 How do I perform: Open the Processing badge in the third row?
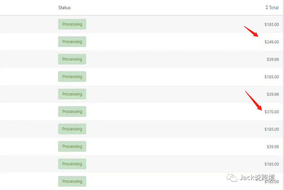pos(72,59)
